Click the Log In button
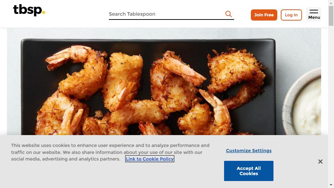The image size is (334, 188). [x=291, y=15]
